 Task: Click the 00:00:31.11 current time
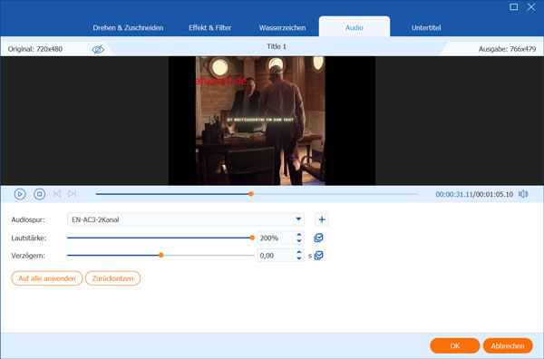coord(454,194)
